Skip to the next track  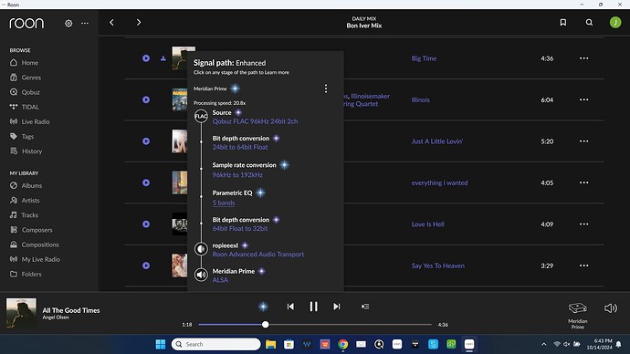point(337,307)
